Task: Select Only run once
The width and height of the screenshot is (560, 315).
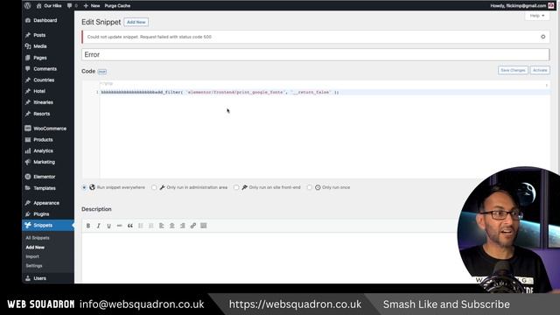Action: pyautogui.click(x=309, y=187)
